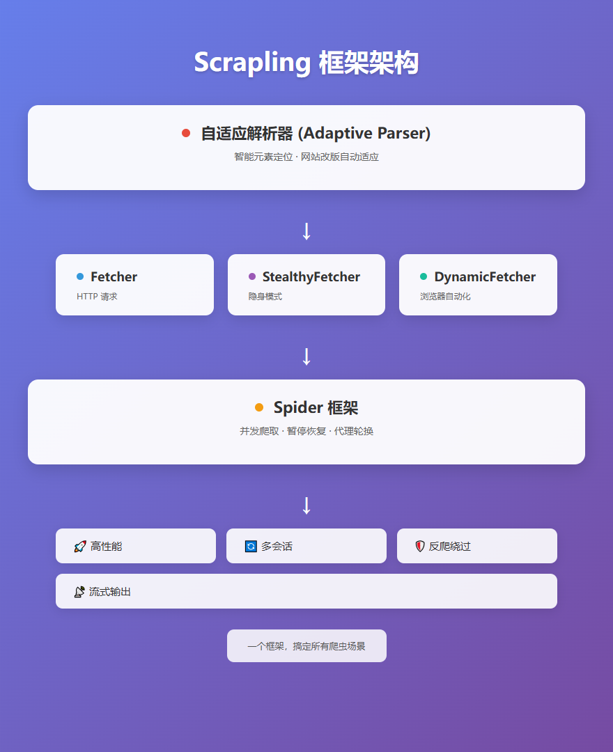Screen dimensions: 613x752
Task: Select the StealthyFetcher heading text
Action: 311,277
